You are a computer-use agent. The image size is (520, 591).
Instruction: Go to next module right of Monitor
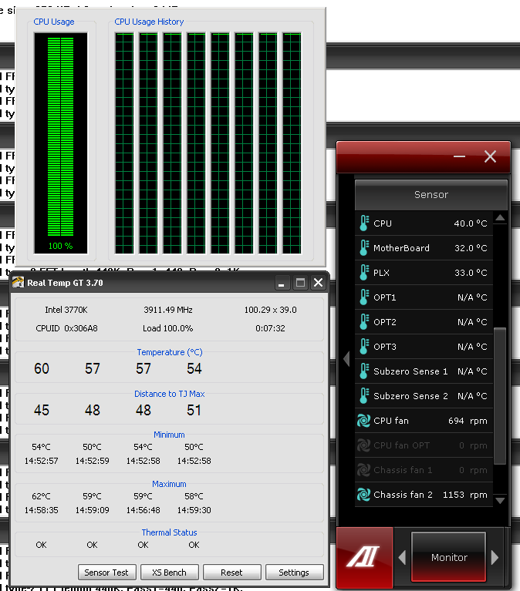click(495, 557)
